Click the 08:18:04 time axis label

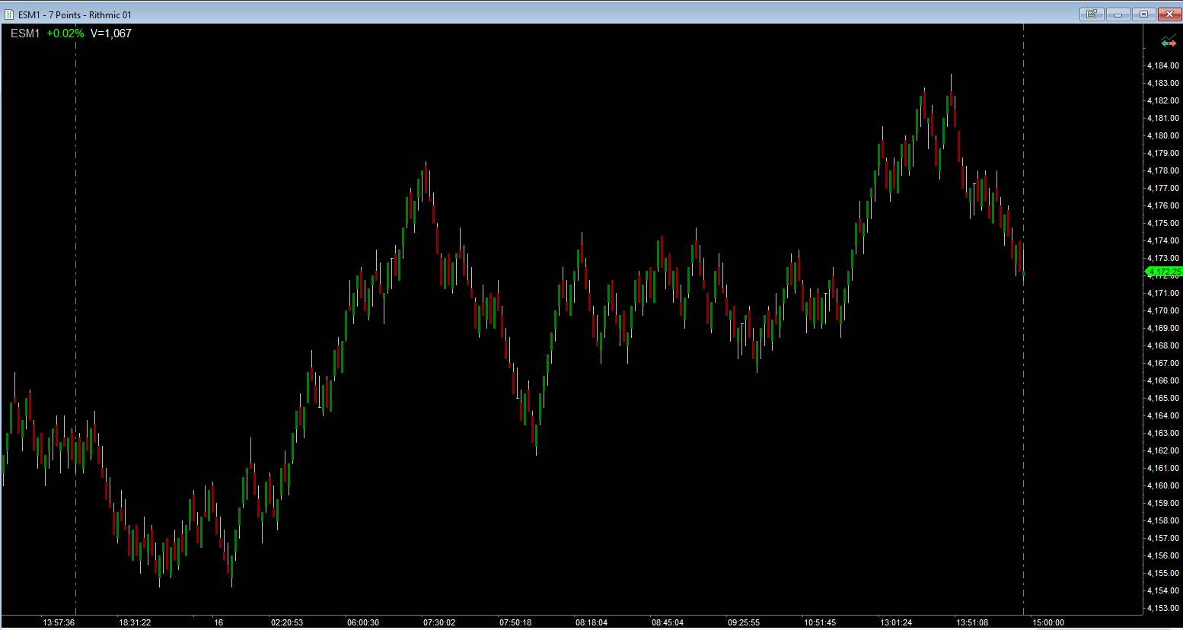click(591, 622)
